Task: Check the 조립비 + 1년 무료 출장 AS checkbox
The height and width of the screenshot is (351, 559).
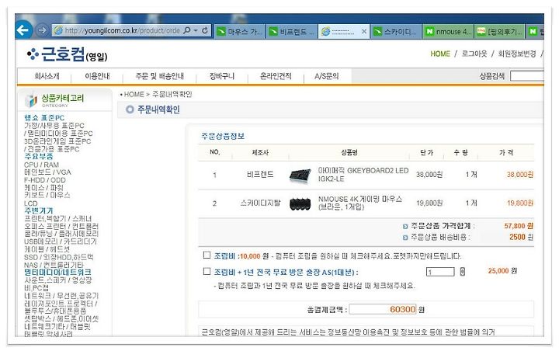Action: [207, 272]
